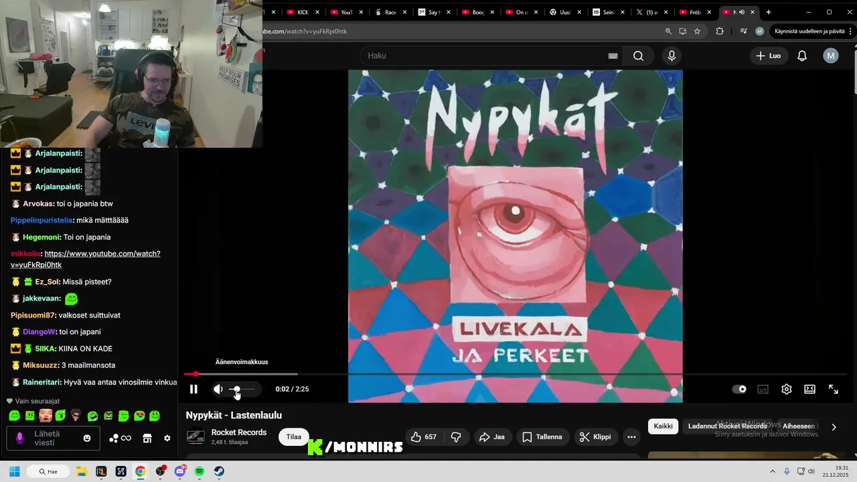Open the YouTube notifications bell
The width and height of the screenshot is (857, 482).
(802, 56)
